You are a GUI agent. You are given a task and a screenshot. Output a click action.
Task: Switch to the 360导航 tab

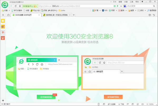pyautogui.click(x=56, y=15)
